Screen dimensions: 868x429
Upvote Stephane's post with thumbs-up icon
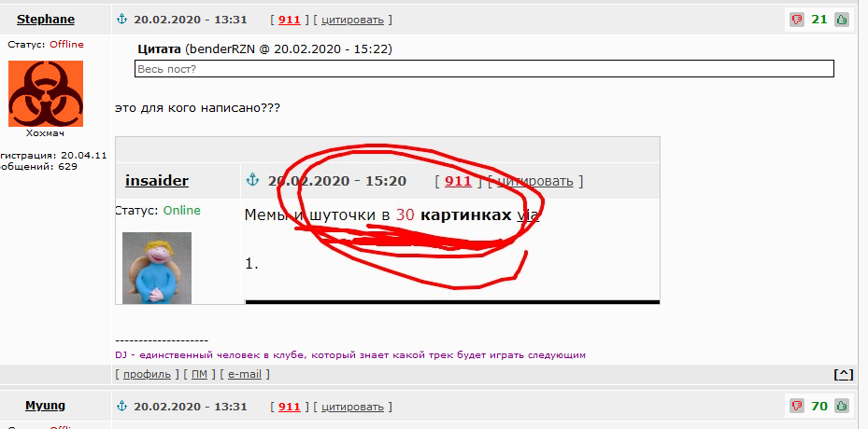842,20
